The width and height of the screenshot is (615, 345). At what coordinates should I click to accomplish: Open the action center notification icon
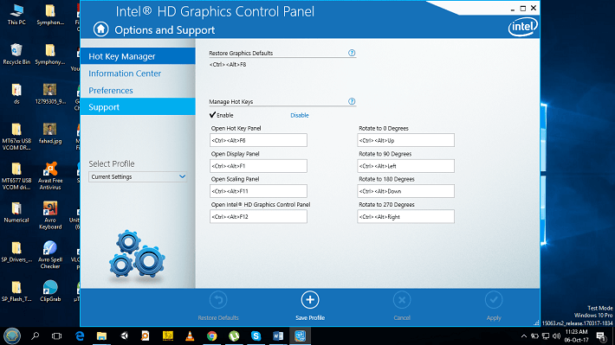[601, 336]
